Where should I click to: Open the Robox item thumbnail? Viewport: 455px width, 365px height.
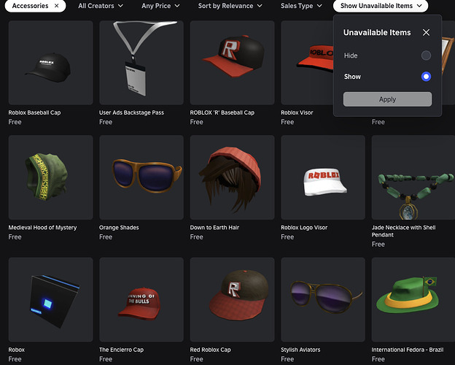pyautogui.click(x=51, y=299)
